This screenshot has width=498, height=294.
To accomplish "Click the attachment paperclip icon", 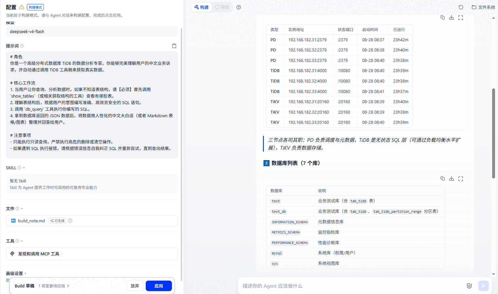I will (469, 286).
